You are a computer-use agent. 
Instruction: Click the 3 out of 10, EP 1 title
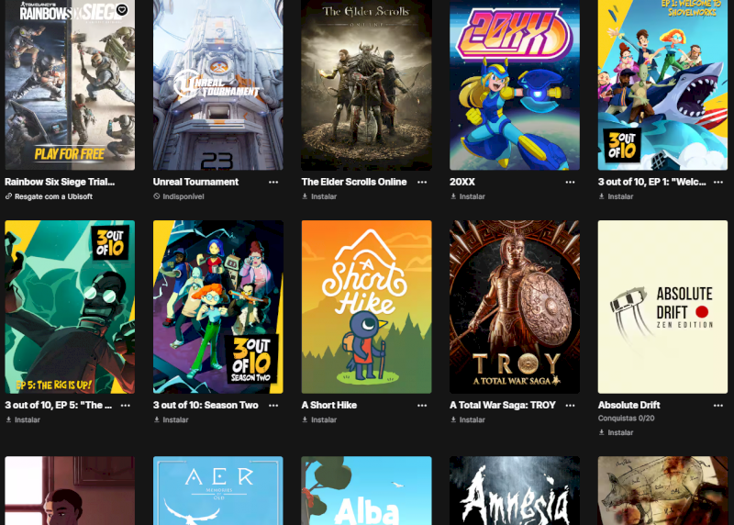pyautogui.click(x=652, y=182)
